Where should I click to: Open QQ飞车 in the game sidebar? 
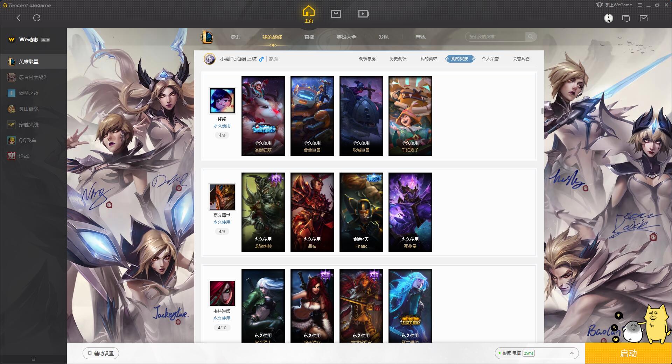click(x=33, y=140)
